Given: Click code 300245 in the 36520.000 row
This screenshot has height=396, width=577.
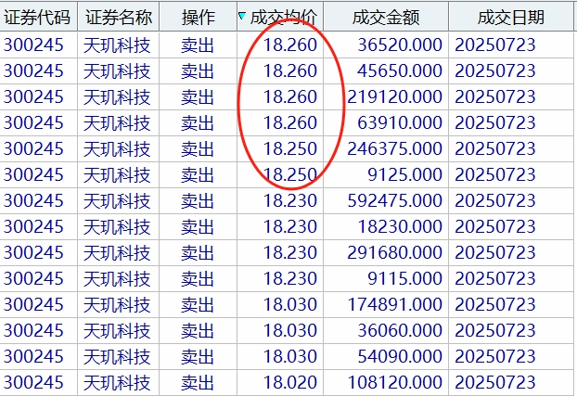Looking at the screenshot, I should tap(33, 45).
